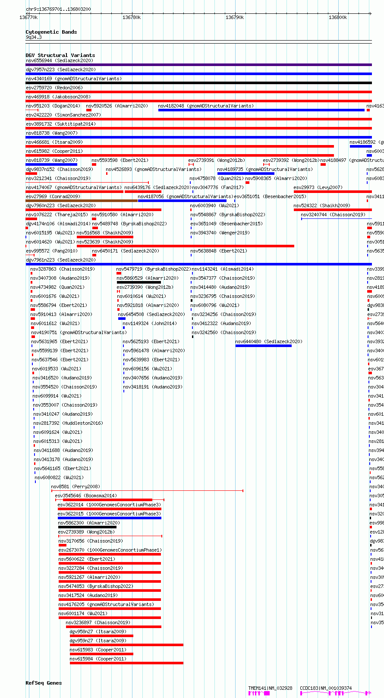The height and width of the screenshot is (698, 384).
Task: Select the nsv6440480 (Sedlazeck2020) label
Action: pyautogui.click(x=269, y=341)
